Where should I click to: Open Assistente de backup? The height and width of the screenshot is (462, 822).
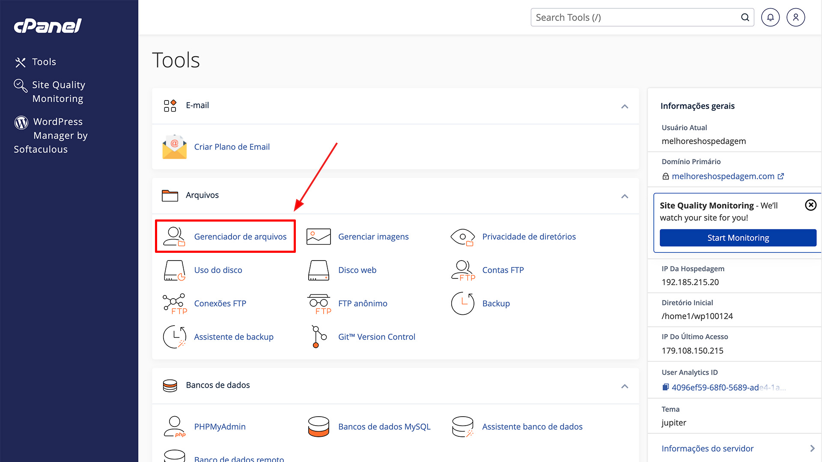[x=233, y=337]
